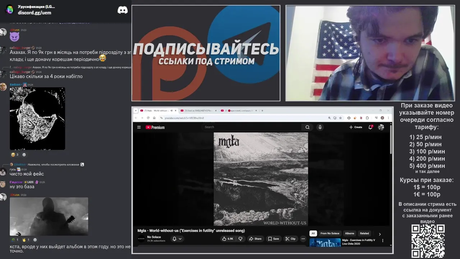Create a clip of the video
460x259 pixels.
click(x=290, y=238)
